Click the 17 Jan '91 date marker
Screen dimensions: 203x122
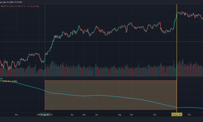point(45,114)
